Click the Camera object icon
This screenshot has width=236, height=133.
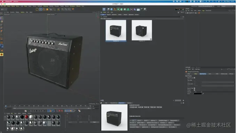pos(142,9)
